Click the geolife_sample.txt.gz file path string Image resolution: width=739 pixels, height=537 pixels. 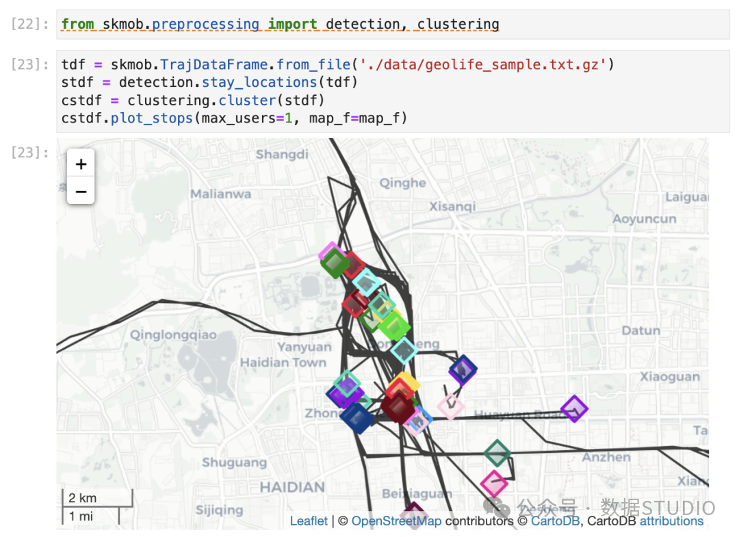click(x=484, y=64)
